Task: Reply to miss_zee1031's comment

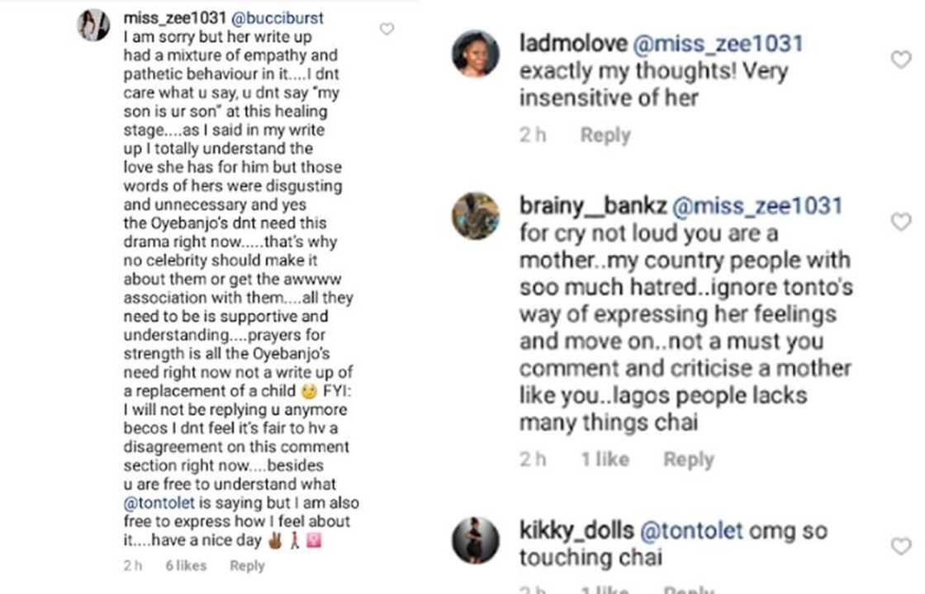Action: coord(247,566)
